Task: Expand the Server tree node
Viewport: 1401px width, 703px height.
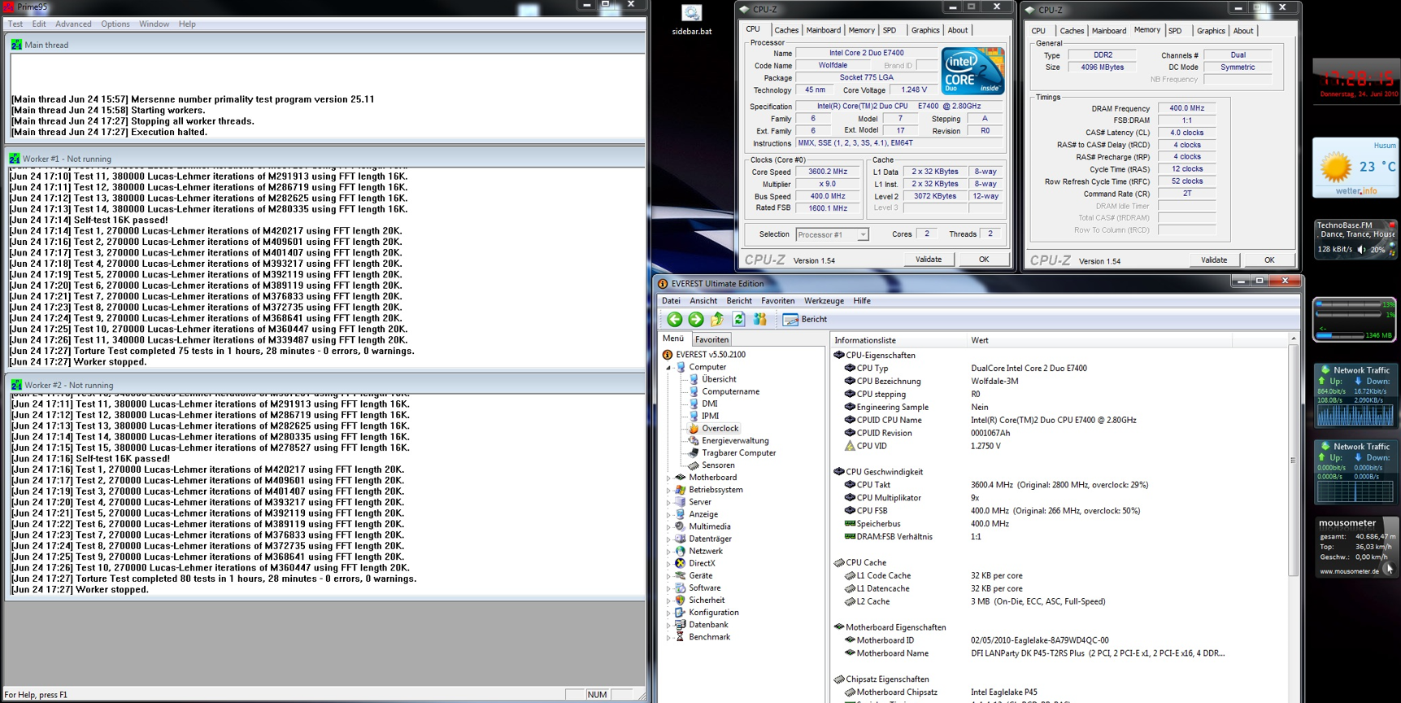Action: point(668,503)
